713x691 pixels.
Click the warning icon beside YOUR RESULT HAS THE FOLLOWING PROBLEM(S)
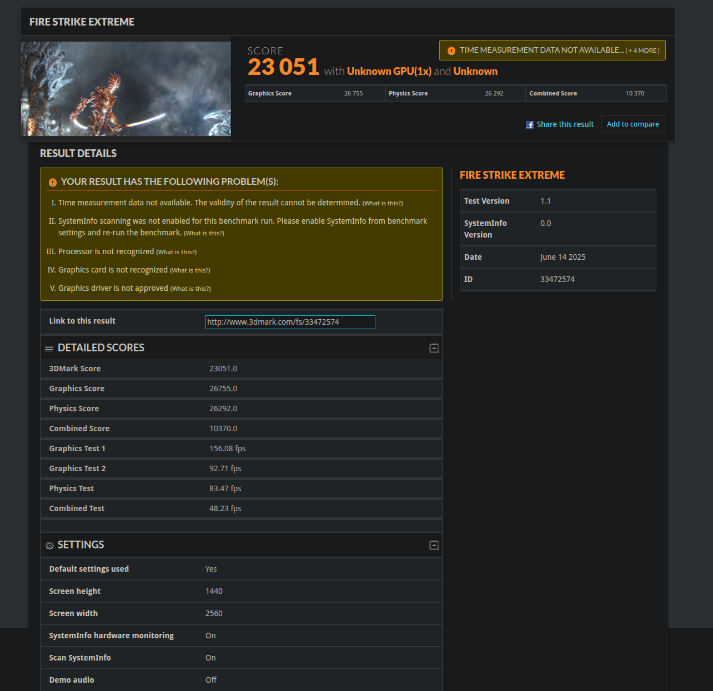pyautogui.click(x=53, y=182)
